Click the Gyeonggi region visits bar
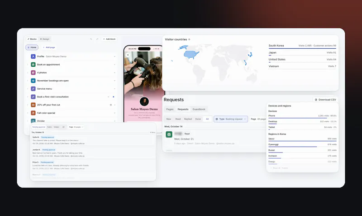Screen dimensions: 362x216 [292, 147]
